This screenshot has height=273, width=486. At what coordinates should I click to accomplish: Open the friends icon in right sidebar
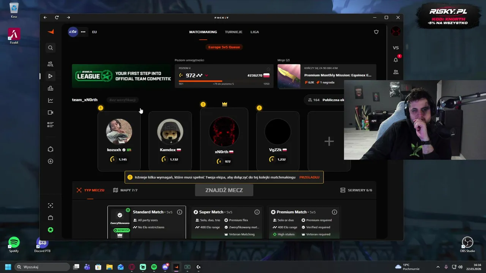396,72
